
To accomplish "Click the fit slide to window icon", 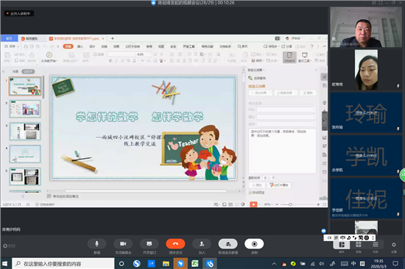I will pyautogui.click(x=325, y=204).
